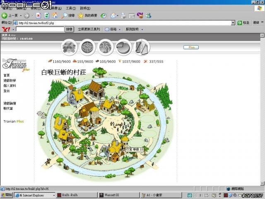Click the Travian plus logo

tap(16, 65)
